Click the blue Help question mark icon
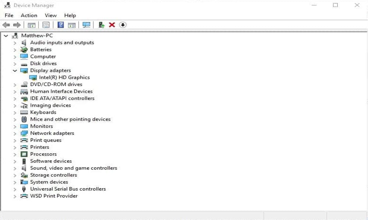This screenshot has width=368, height=220. pyautogui.click(x=61, y=25)
